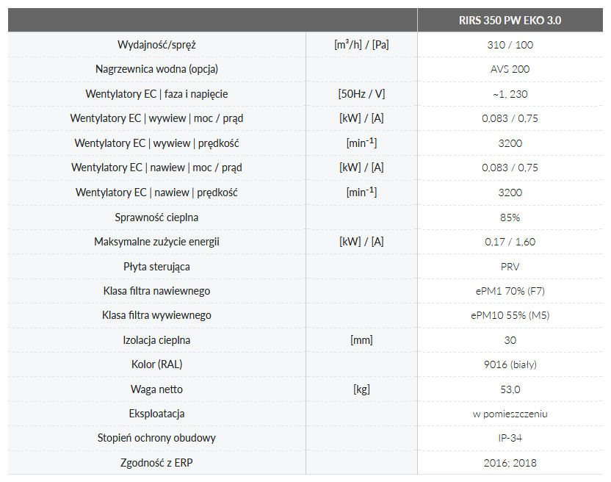Select the Wydajność/spręż row label
This screenshot has height=482, width=611.
point(156,45)
